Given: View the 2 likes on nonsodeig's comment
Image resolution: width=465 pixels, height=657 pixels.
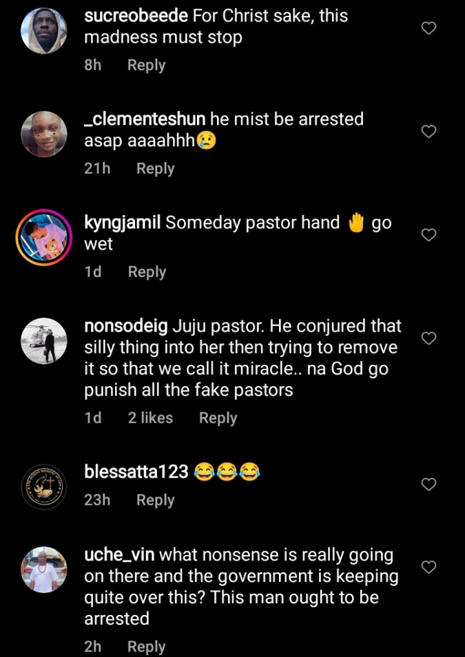Looking at the screenshot, I should click(150, 418).
